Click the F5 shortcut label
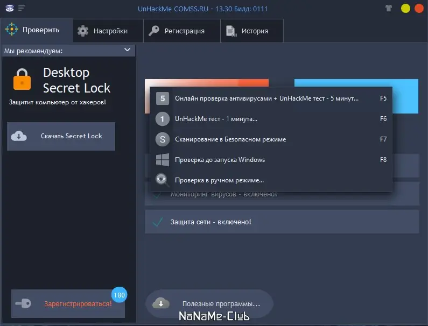This screenshot has width=428, height=326. (383, 98)
